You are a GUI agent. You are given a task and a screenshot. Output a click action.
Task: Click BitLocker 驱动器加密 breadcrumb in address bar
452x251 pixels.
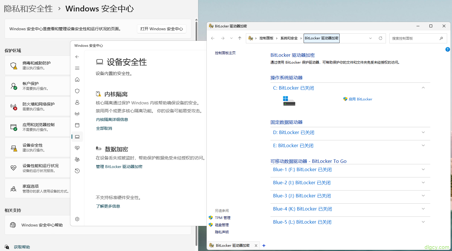[322, 38]
